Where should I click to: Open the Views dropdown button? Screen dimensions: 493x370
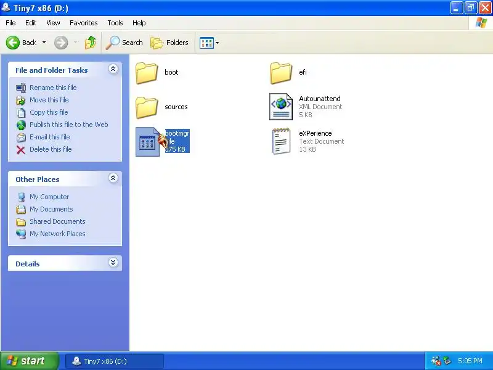click(209, 43)
